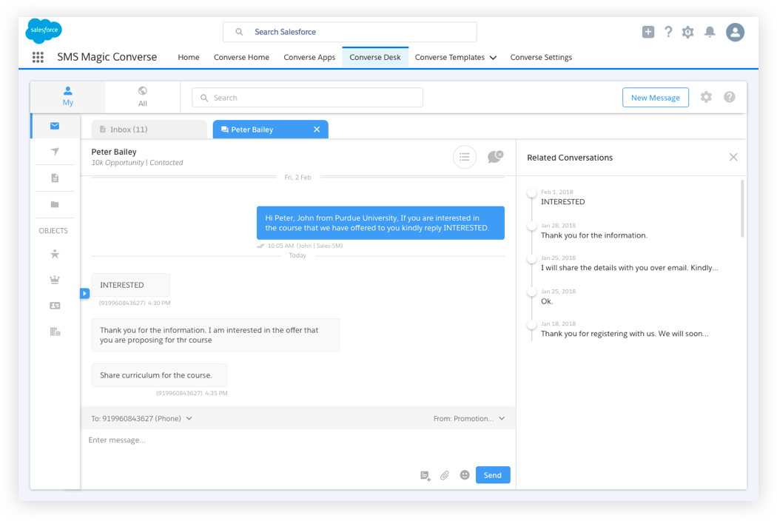Open the emoji picker smiley icon

pyautogui.click(x=465, y=475)
